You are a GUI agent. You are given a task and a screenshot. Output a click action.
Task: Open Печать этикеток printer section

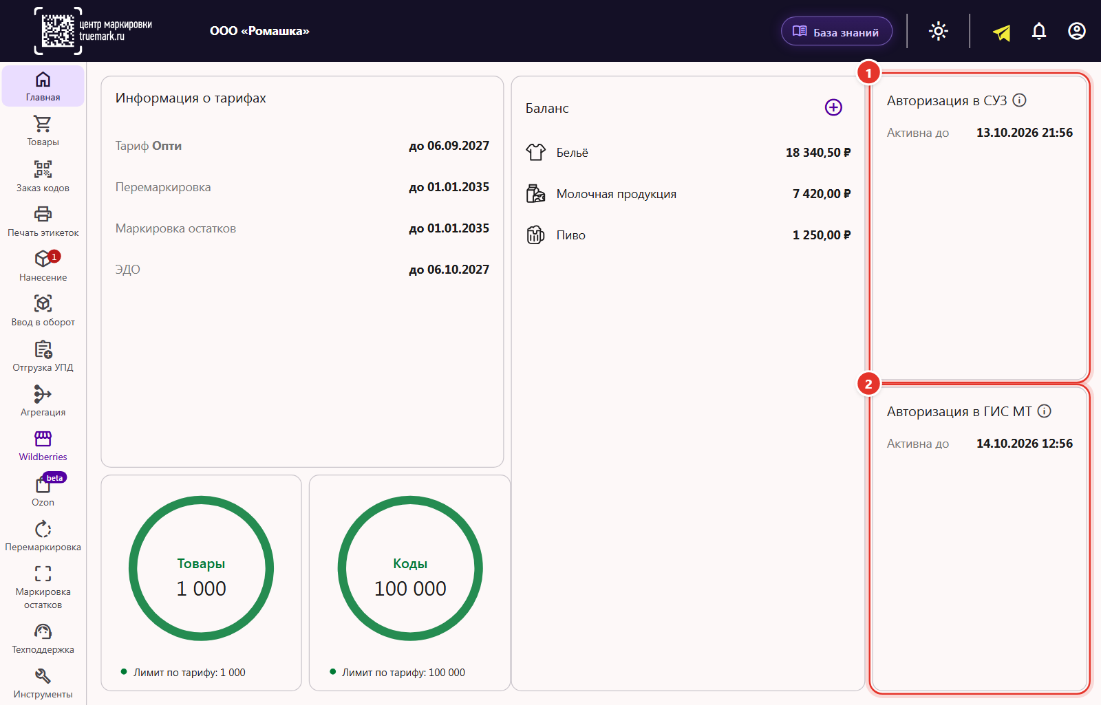43,221
